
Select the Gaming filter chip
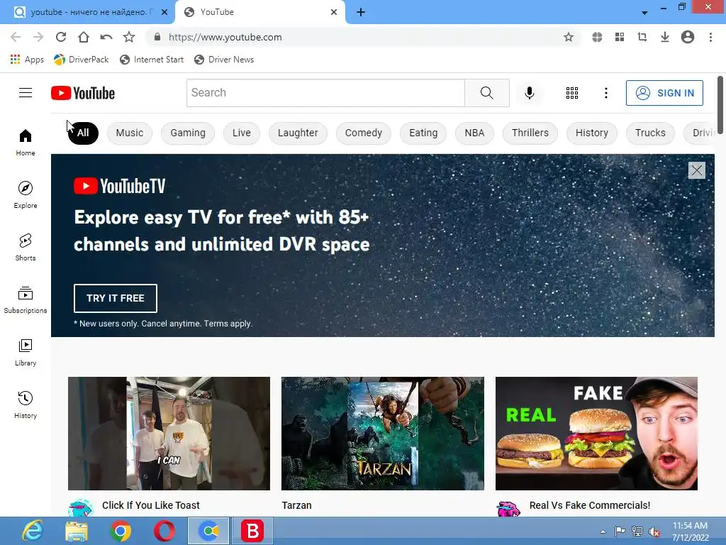pyautogui.click(x=187, y=133)
